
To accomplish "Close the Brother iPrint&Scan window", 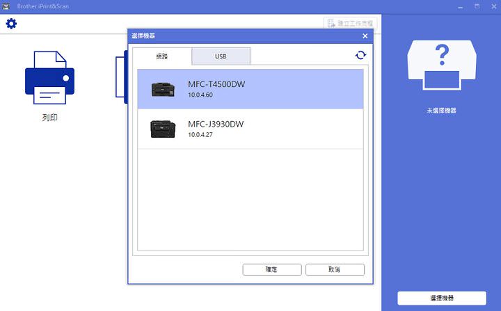I will [493, 7].
